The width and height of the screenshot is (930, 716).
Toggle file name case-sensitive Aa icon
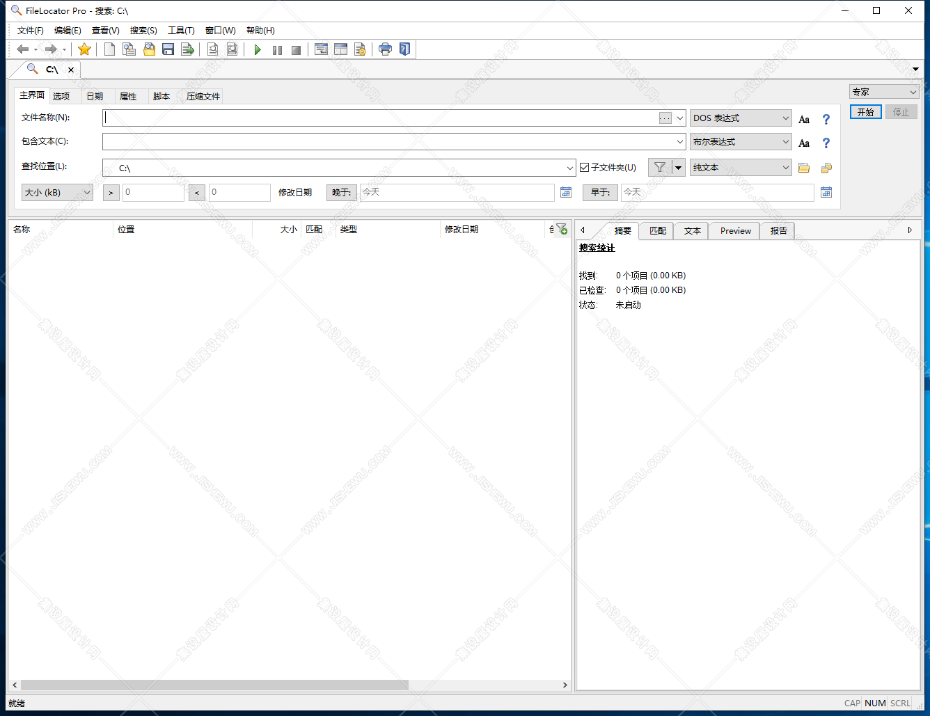[804, 120]
